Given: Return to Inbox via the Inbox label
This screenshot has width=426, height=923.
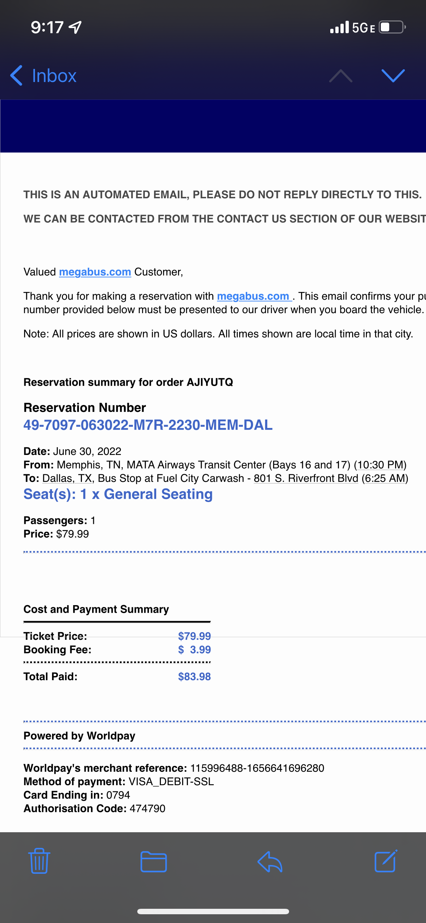Looking at the screenshot, I should coord(54,75).
